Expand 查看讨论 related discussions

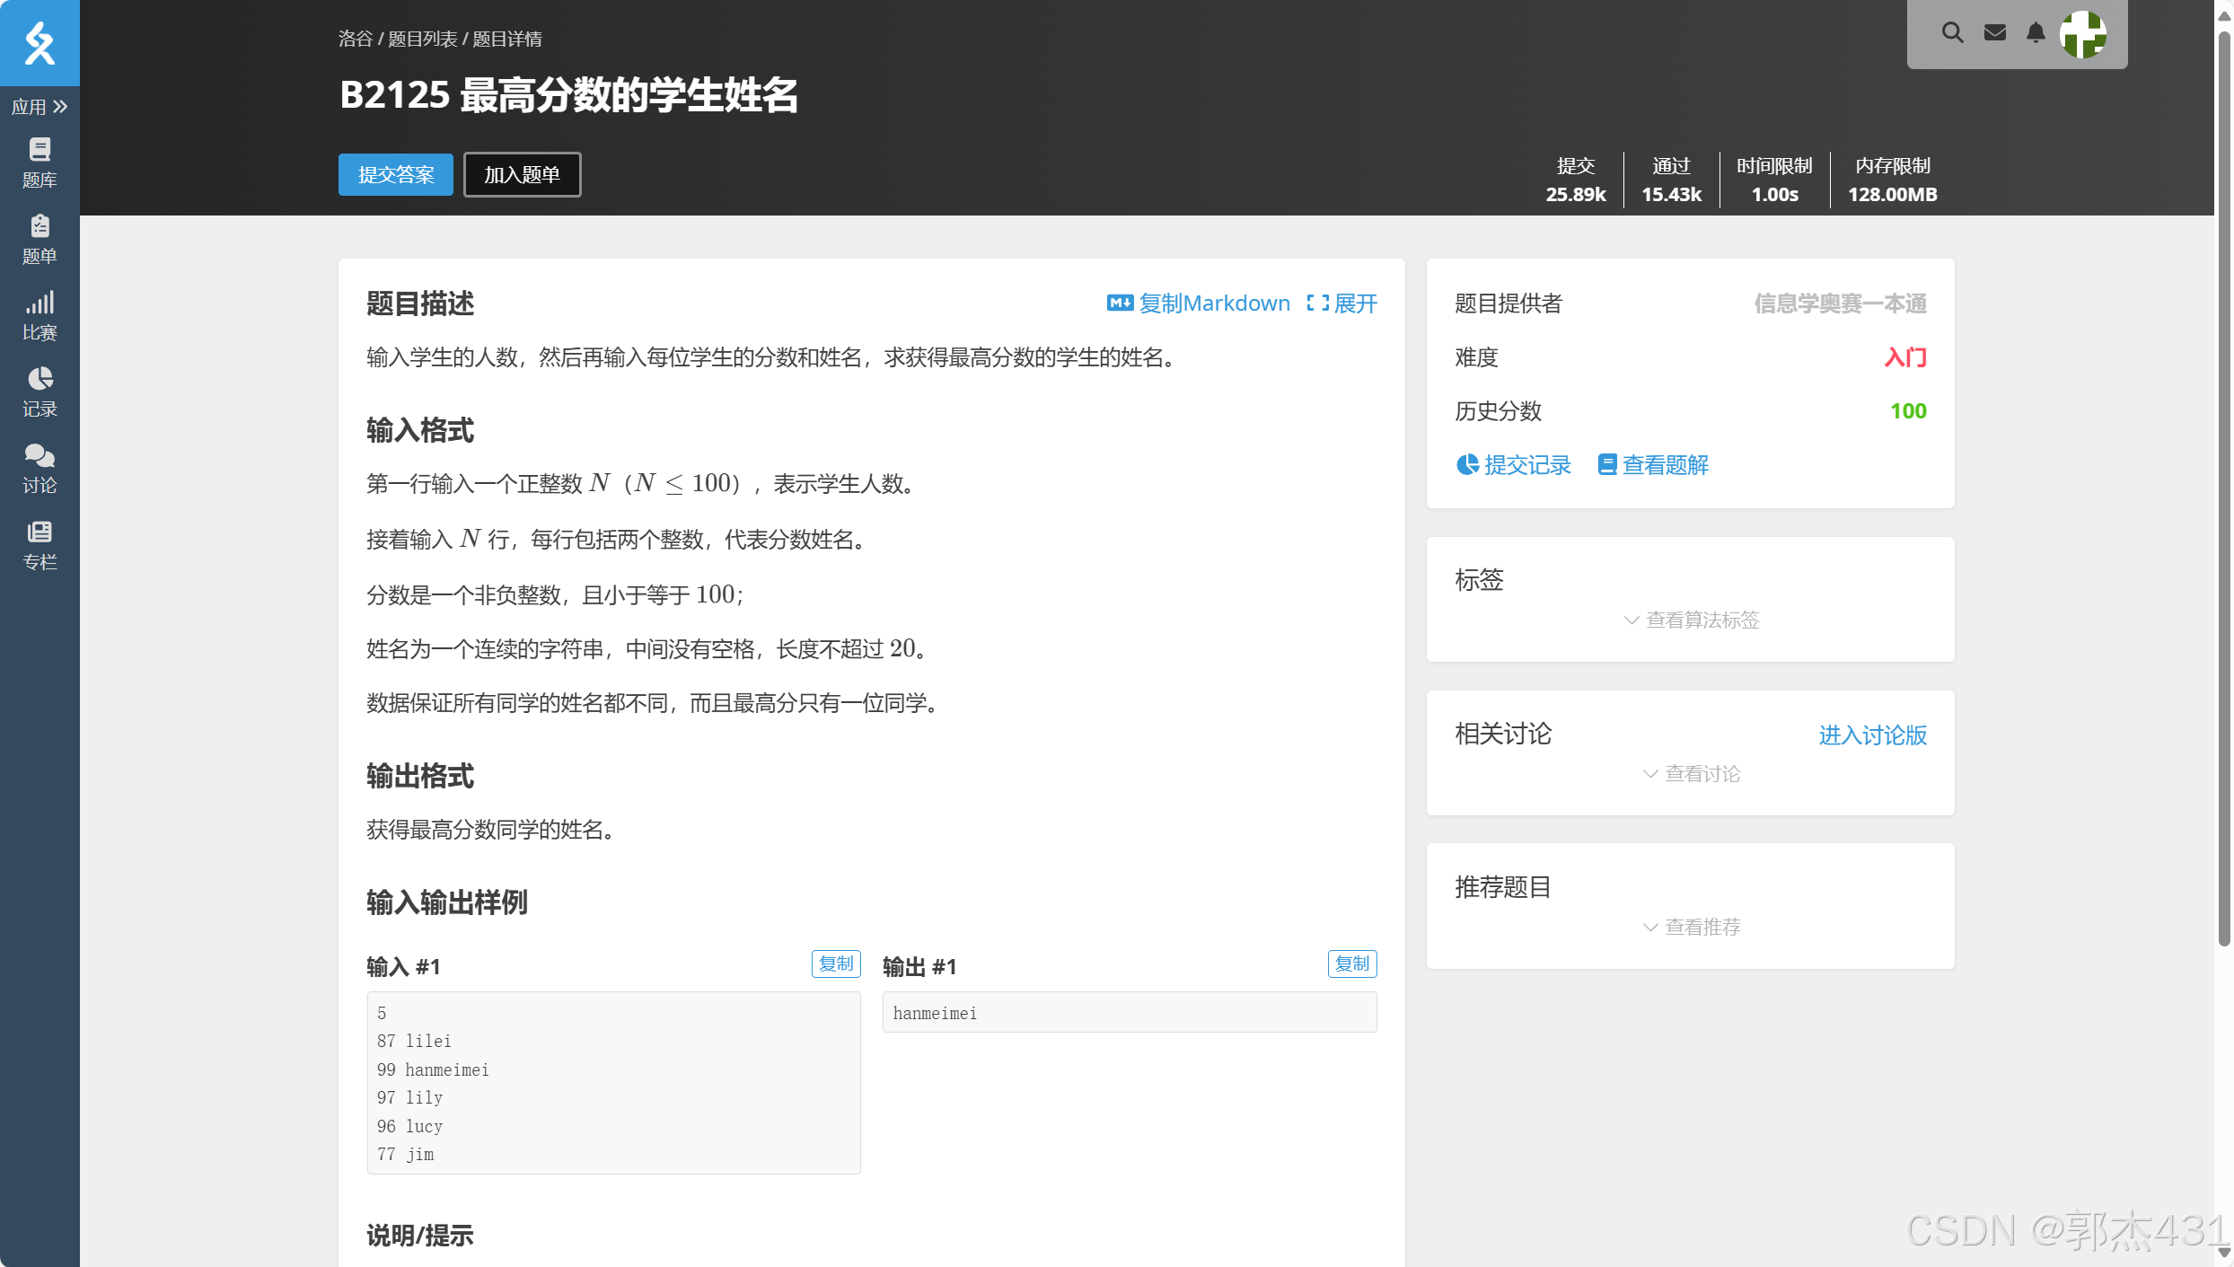[1692, 773]
